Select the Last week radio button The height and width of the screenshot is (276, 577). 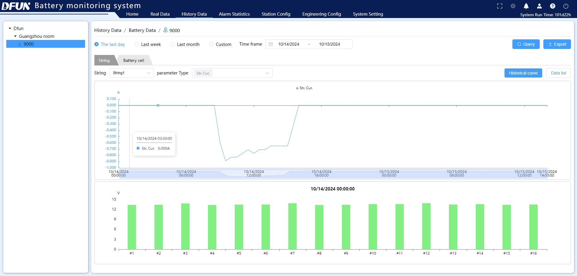(x=137, y=44)
